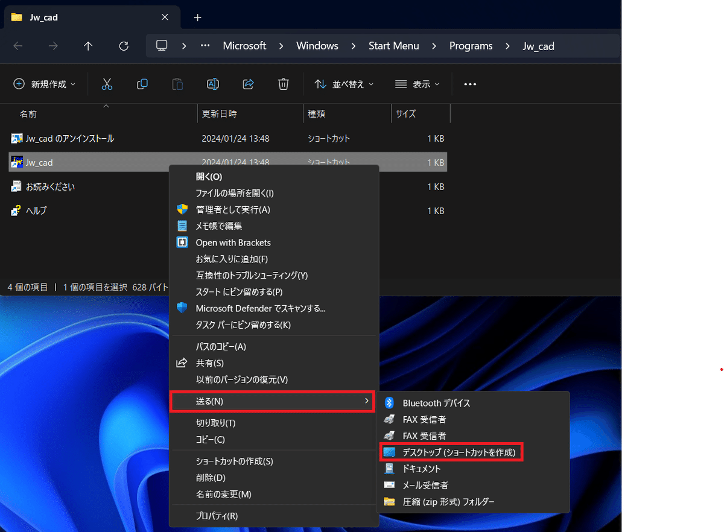Click Windows in address breadcrumb
Viewport: 724px width, 532px height.
(x=317, y=46)
